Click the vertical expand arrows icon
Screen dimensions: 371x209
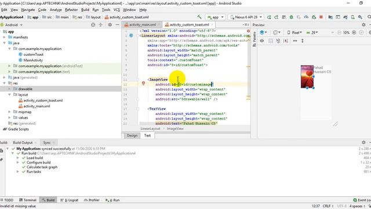pyautogui.click(x=303, y=41)
